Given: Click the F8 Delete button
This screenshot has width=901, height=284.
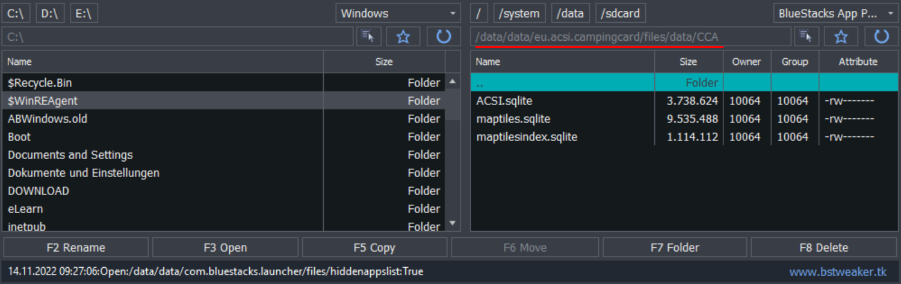Looking at the screenshot, I should 824,247.
